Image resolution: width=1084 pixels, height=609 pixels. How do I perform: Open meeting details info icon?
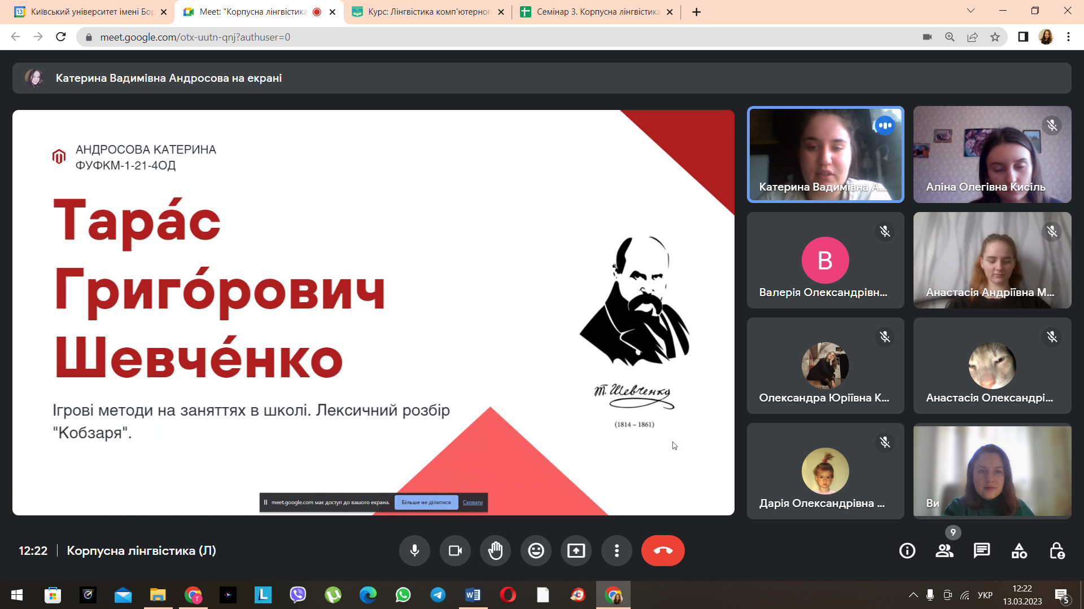(907, 551)
